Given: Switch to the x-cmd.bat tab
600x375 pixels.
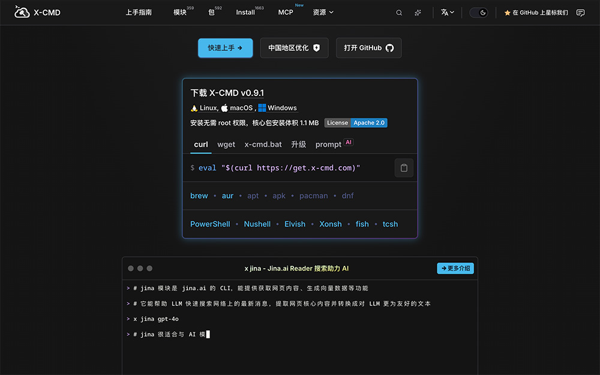Looking at the screenshot, I should [x=263, y=144].
